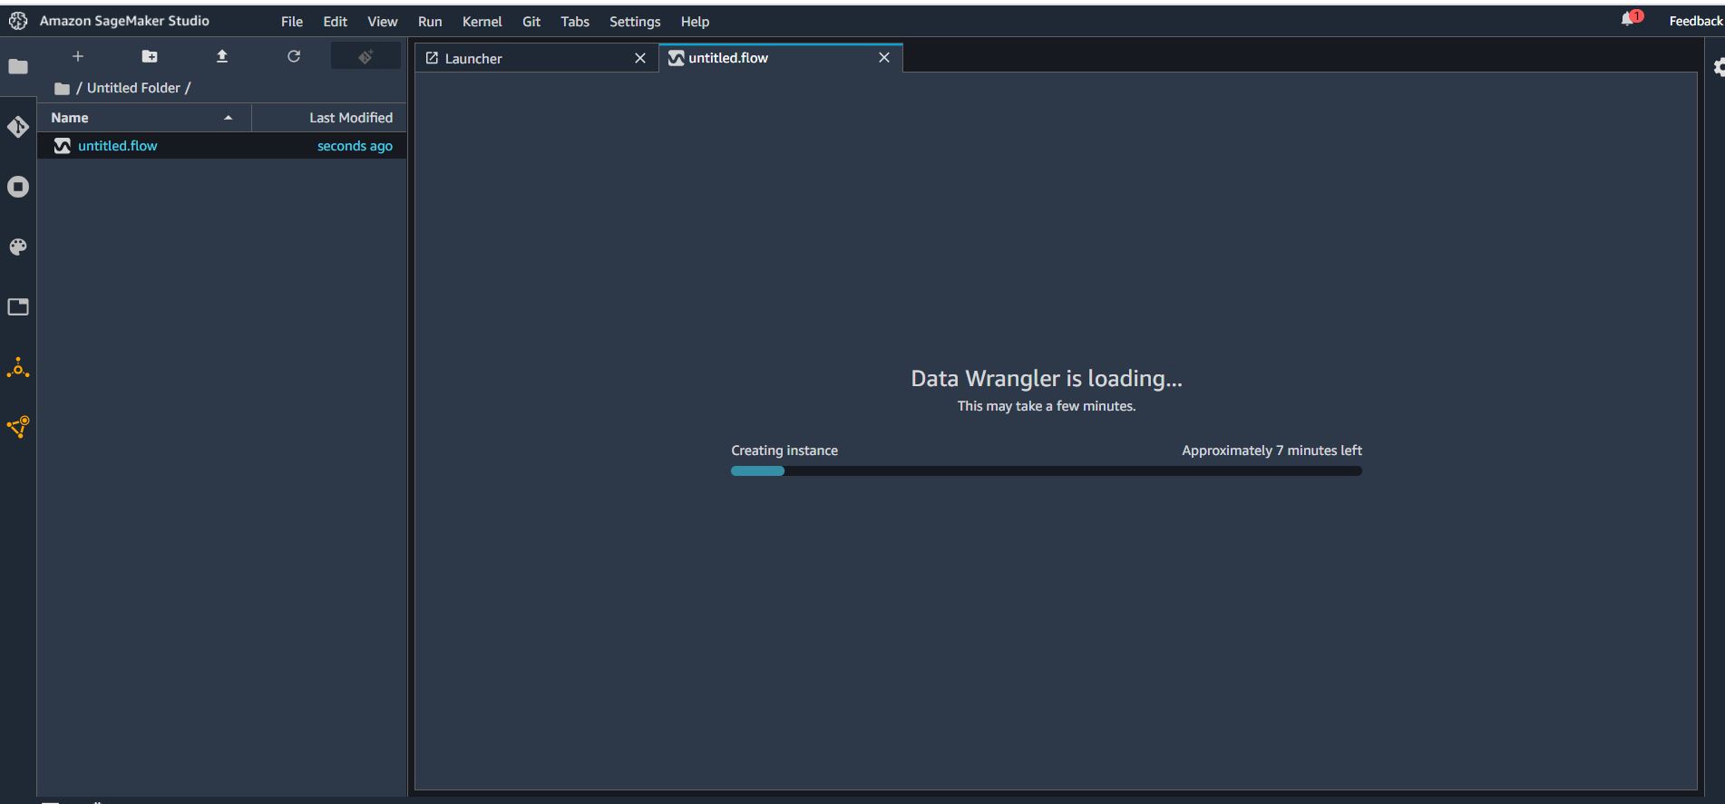Open the File Browser sidebar folder icon

(x=18, y=66)
